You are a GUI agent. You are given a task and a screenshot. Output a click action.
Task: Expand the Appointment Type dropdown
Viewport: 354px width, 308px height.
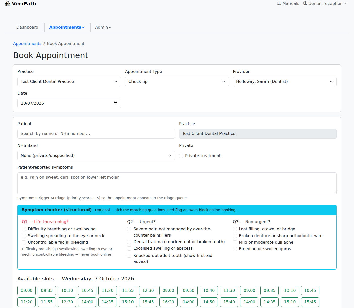[177, 82]
